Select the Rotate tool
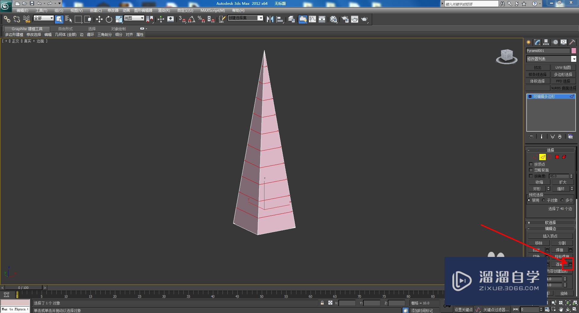This screenshot has height=313, width=579. pos(109,19)
